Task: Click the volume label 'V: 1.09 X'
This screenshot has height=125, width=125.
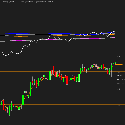Action: [x=121, y=79]
